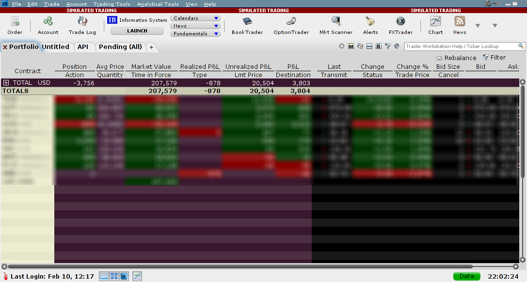The height and width of the screenshot is (282, 527).
Task: Expand the Fundamentals dropdown
Action: coord(195,33)
